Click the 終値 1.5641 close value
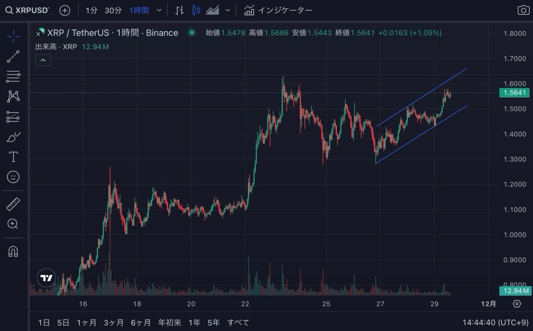 [x=355, y=33]
